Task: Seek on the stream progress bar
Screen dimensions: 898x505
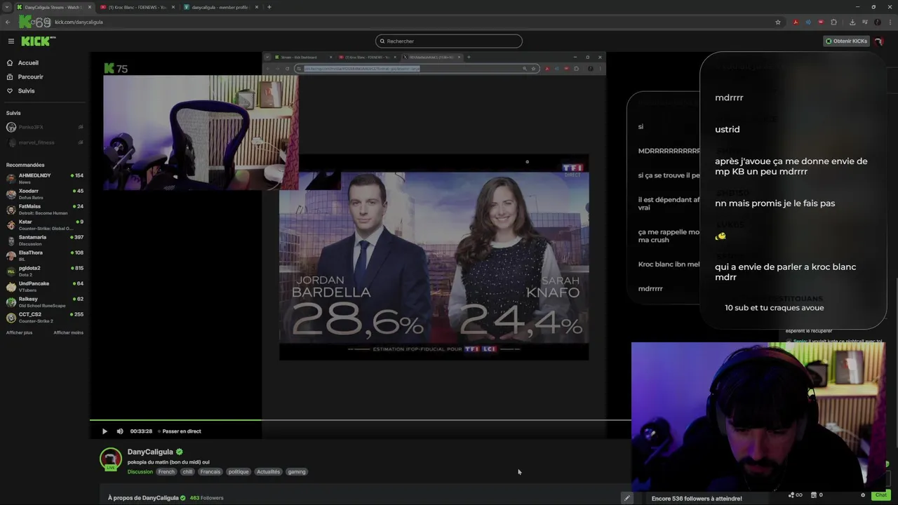Action: point(361,420)
